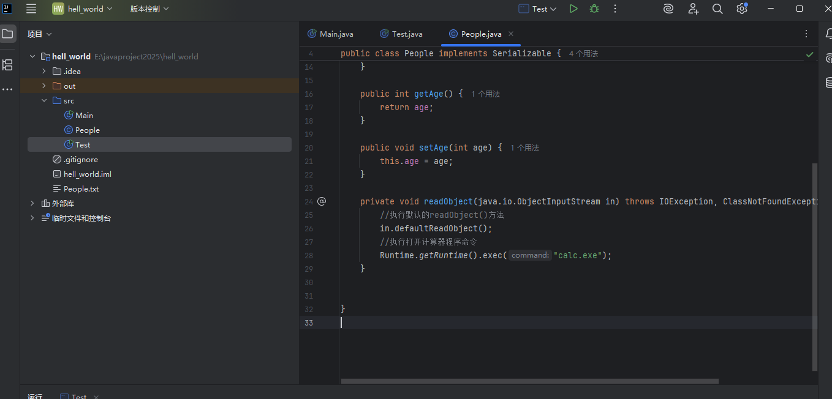The width and height of the screenshot is (832, 399).
Task: Open the AI assistant swirl icon
Action: (668, 9)
